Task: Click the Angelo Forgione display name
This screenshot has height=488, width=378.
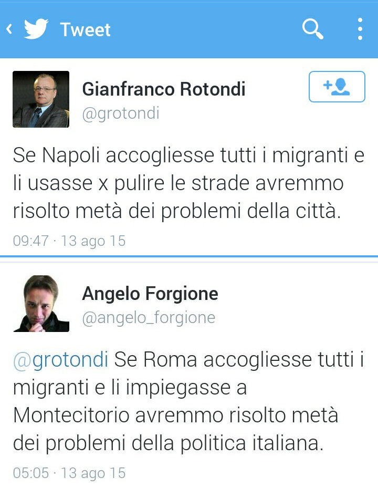Action: click(150, 294)
